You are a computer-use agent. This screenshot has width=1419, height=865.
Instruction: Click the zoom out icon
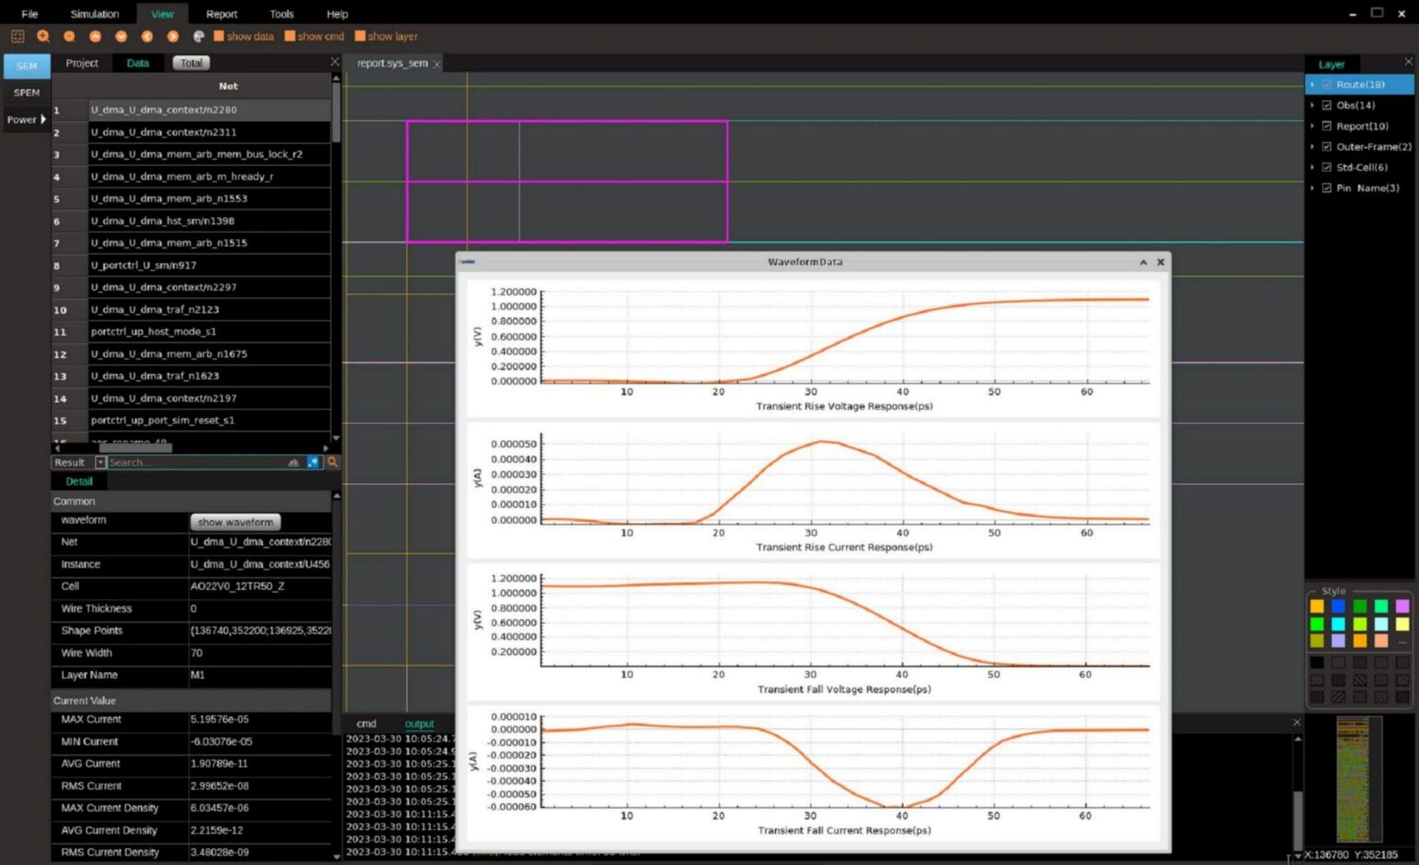pos(69,36)
